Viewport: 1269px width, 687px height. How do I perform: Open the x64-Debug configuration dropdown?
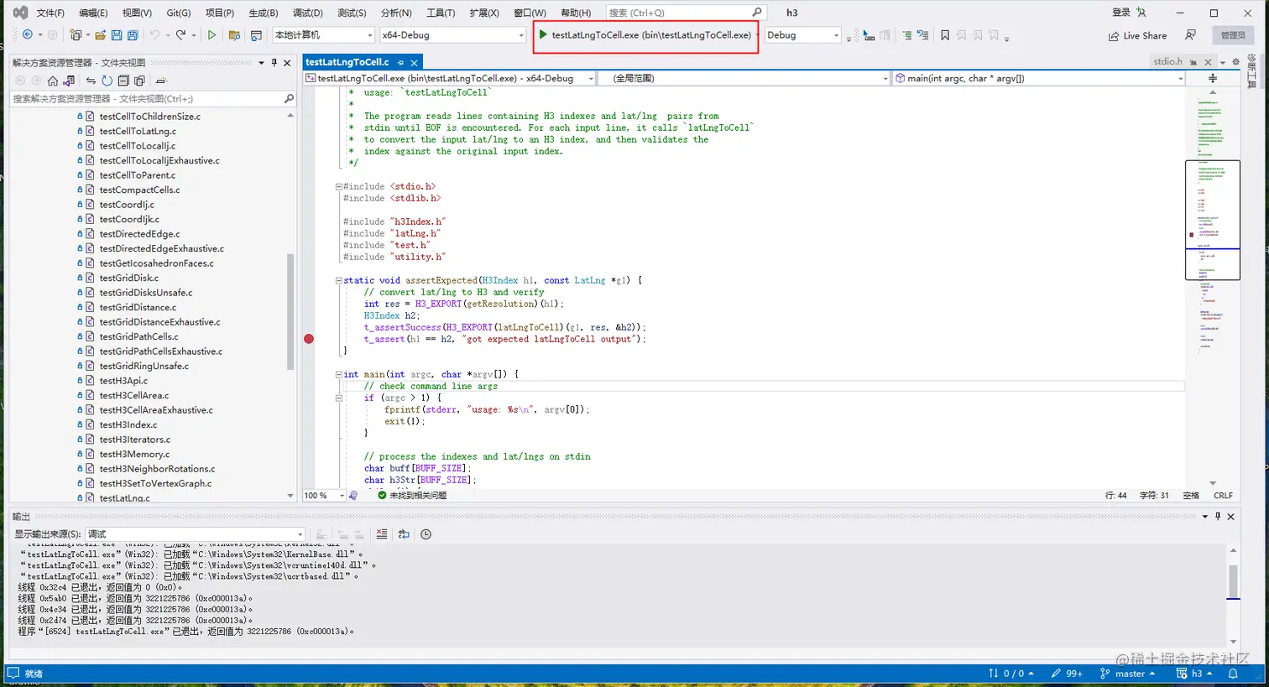pyautogui.click(x=452, y=35)
